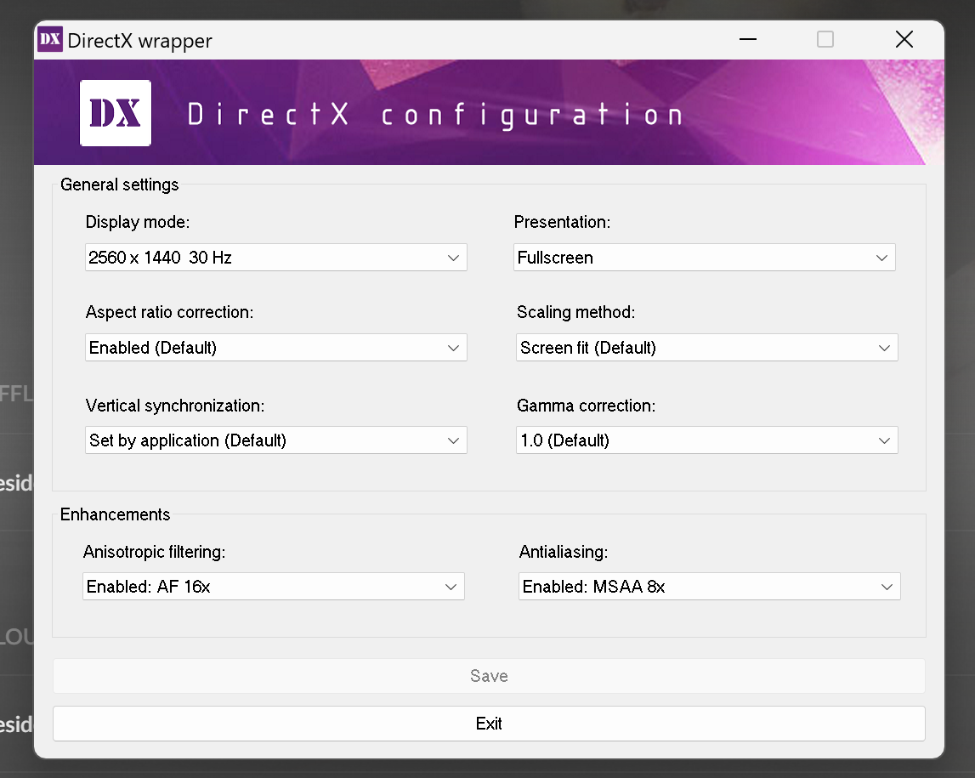Click the maximize button in title bar
Viewport: 975px width, 778px height.
tap(825, 39)
